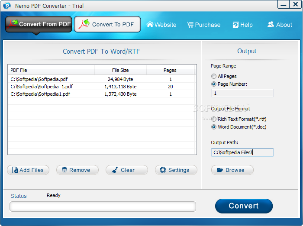Select row C:\Softpedia\Softpedia1.pdf
Image resolution: width=303 pixels, height=226 pixels.
(102, 94)
